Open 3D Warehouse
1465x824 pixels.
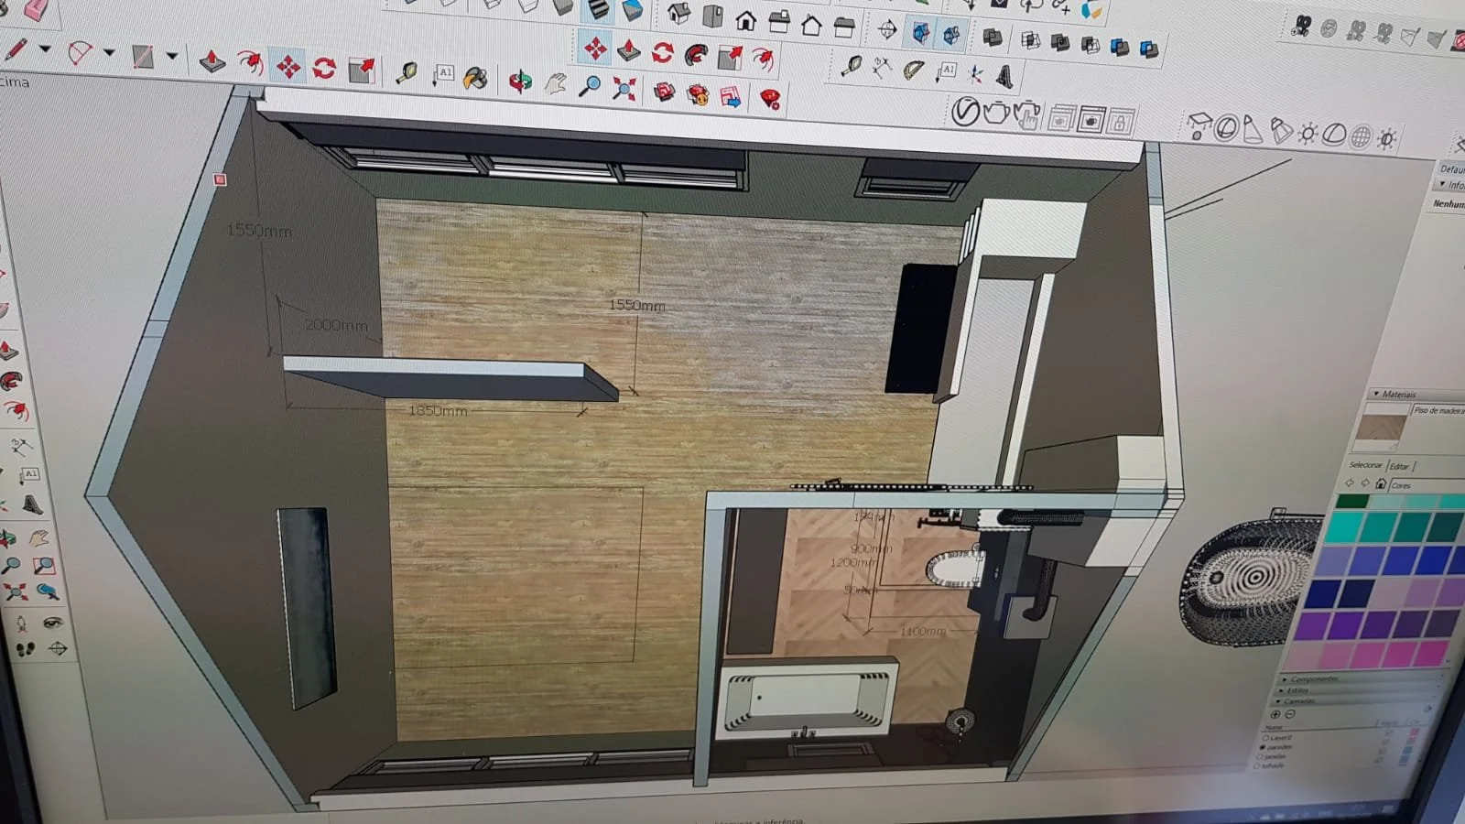664,92
